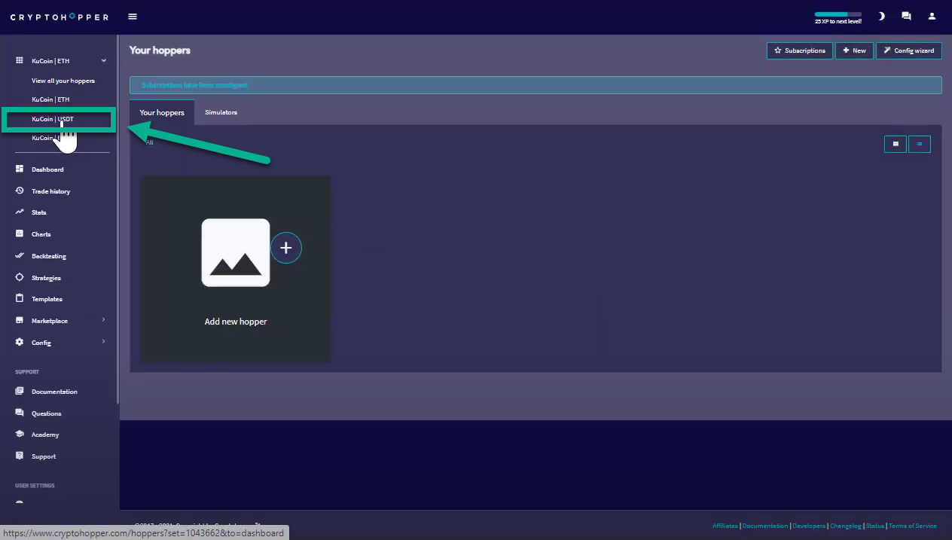Click the hamburger menu icon in header

pyautogui.click(x=133, y=17)
